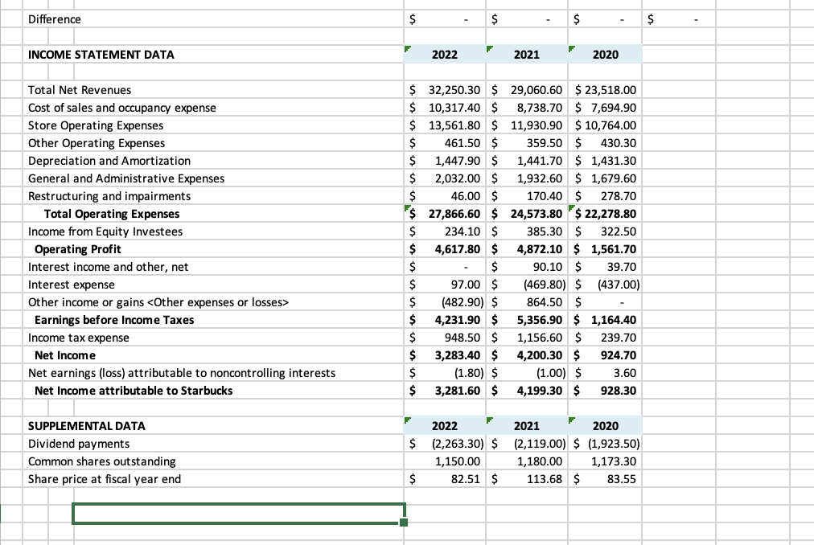Select the 2021 header in income statement
The width and height of the screenshot is (814, 545).
coord(527,55)
